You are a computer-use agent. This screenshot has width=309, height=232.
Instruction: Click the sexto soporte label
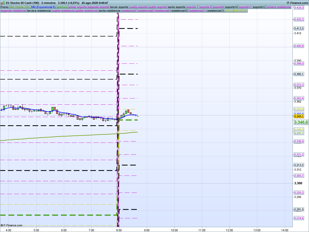[176, 7]
